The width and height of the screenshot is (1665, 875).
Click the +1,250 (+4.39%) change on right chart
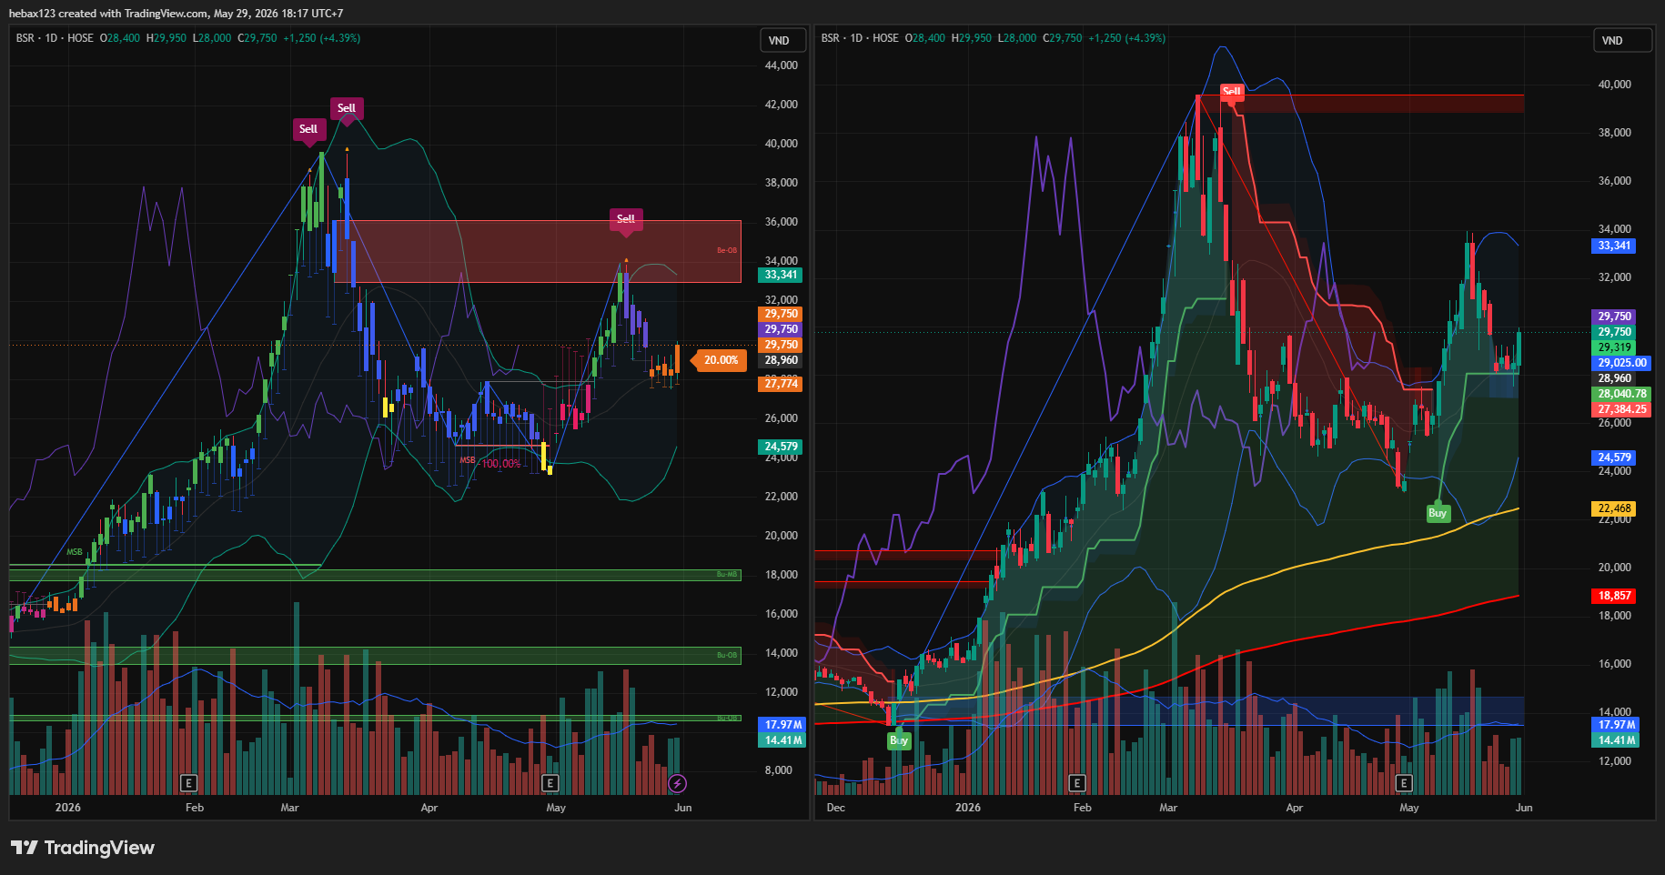[x=1127, y=38]
